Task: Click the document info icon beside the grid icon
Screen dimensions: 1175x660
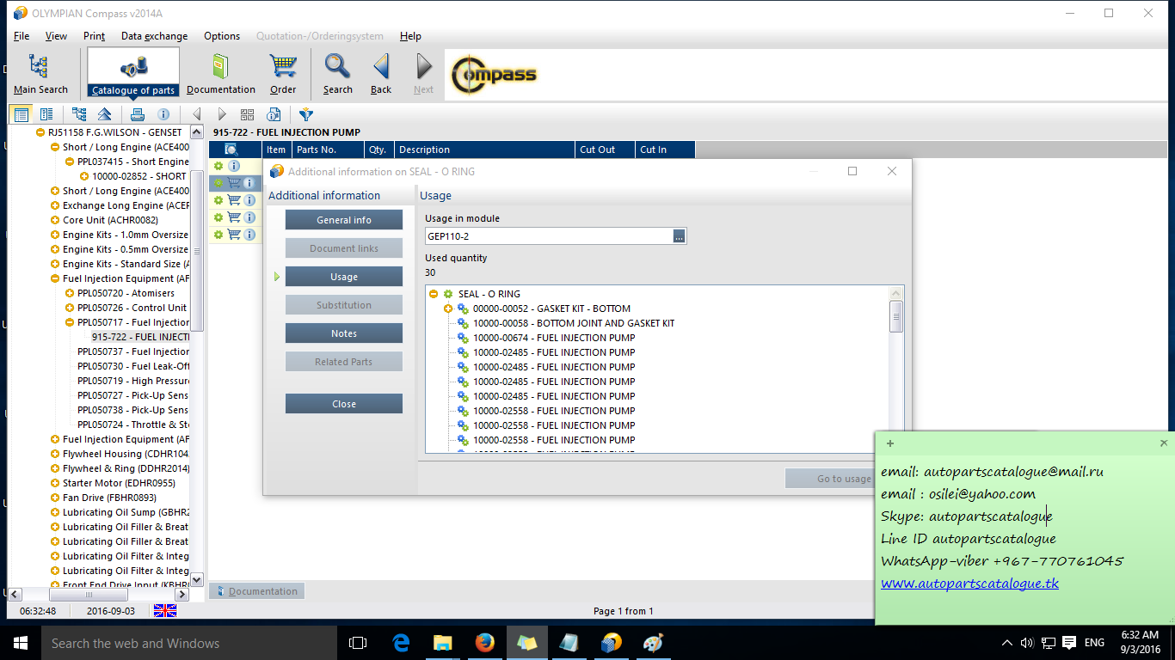Action: 274,114
